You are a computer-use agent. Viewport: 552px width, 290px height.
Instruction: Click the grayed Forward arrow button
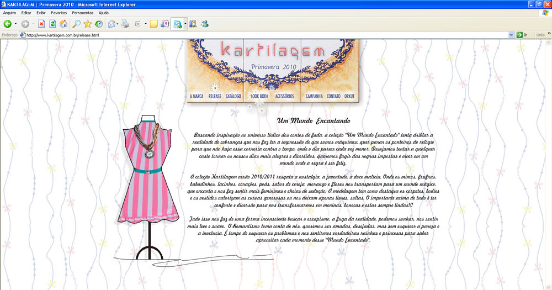(25, 24)
